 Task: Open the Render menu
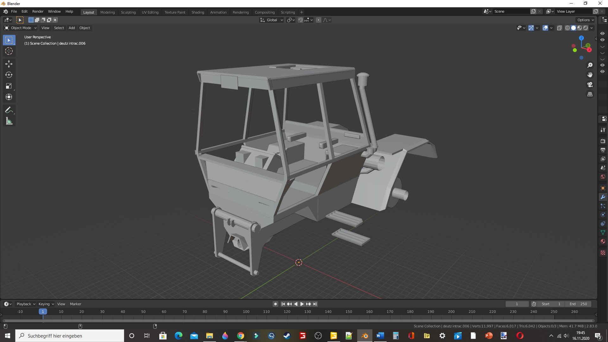[x=38, y=11]
